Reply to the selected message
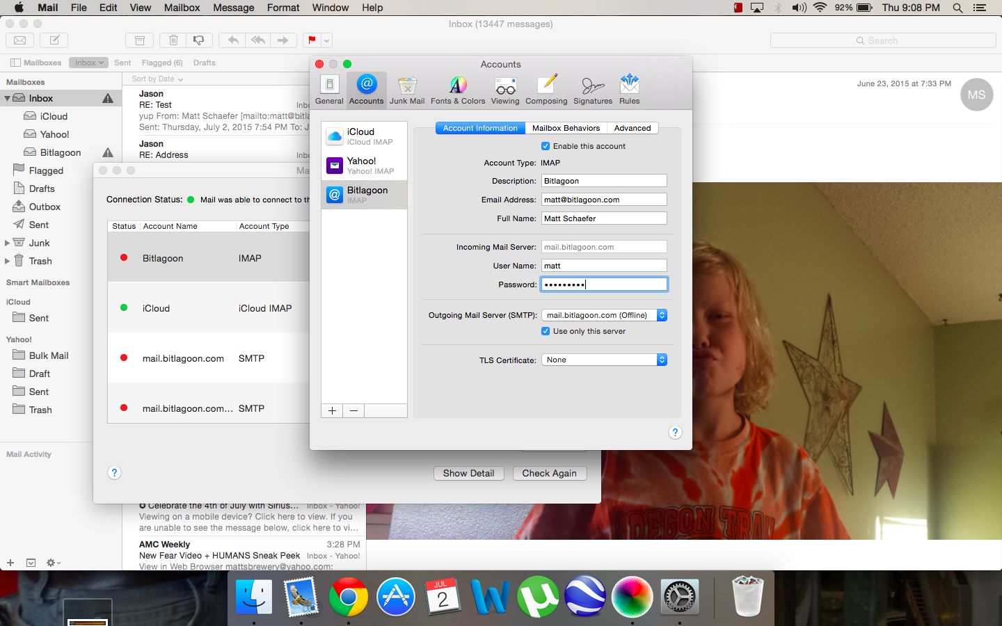Screen dimensions: 1002x626 click(x=232, y=40)
